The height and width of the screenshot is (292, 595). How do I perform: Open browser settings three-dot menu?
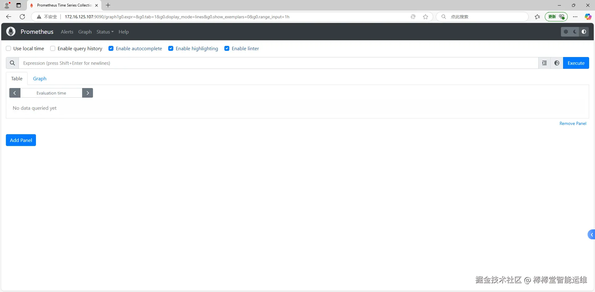coord(575,17)
